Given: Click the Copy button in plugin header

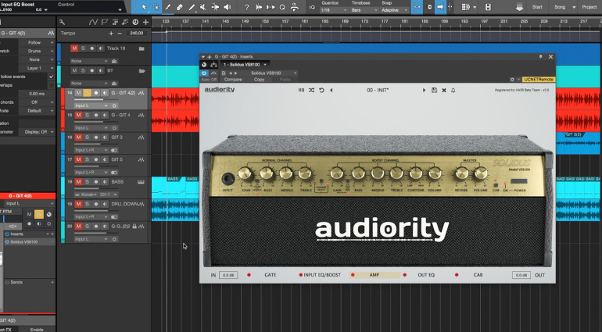Looking at the screenshot, I should click(x=259, y=80).
